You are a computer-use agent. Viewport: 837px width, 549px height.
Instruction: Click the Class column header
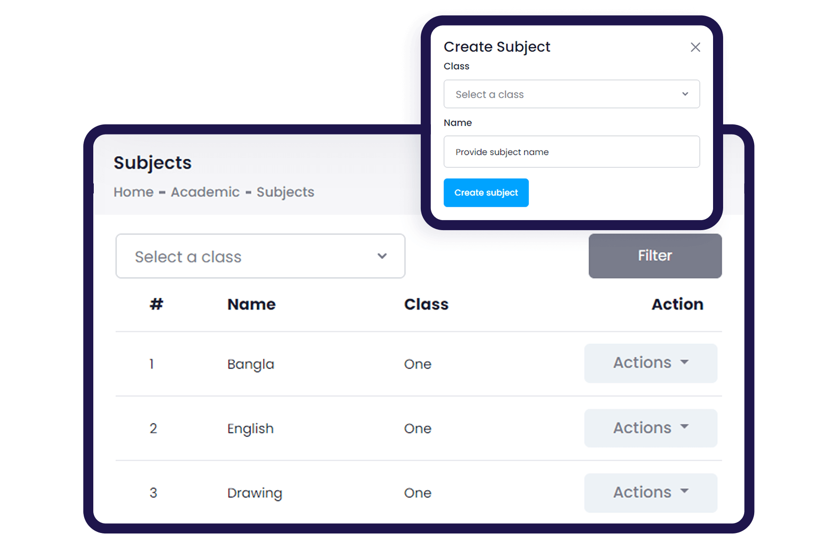point(426,305)
